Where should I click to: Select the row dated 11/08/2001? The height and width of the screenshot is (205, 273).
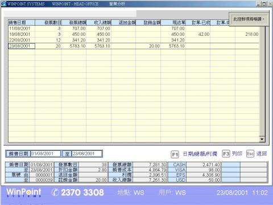pyautogui.click(x=134, y=28)
